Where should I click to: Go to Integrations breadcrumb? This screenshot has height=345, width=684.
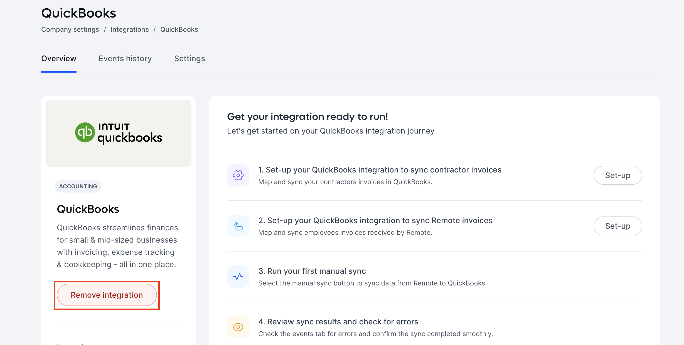(x=130, y=29)
